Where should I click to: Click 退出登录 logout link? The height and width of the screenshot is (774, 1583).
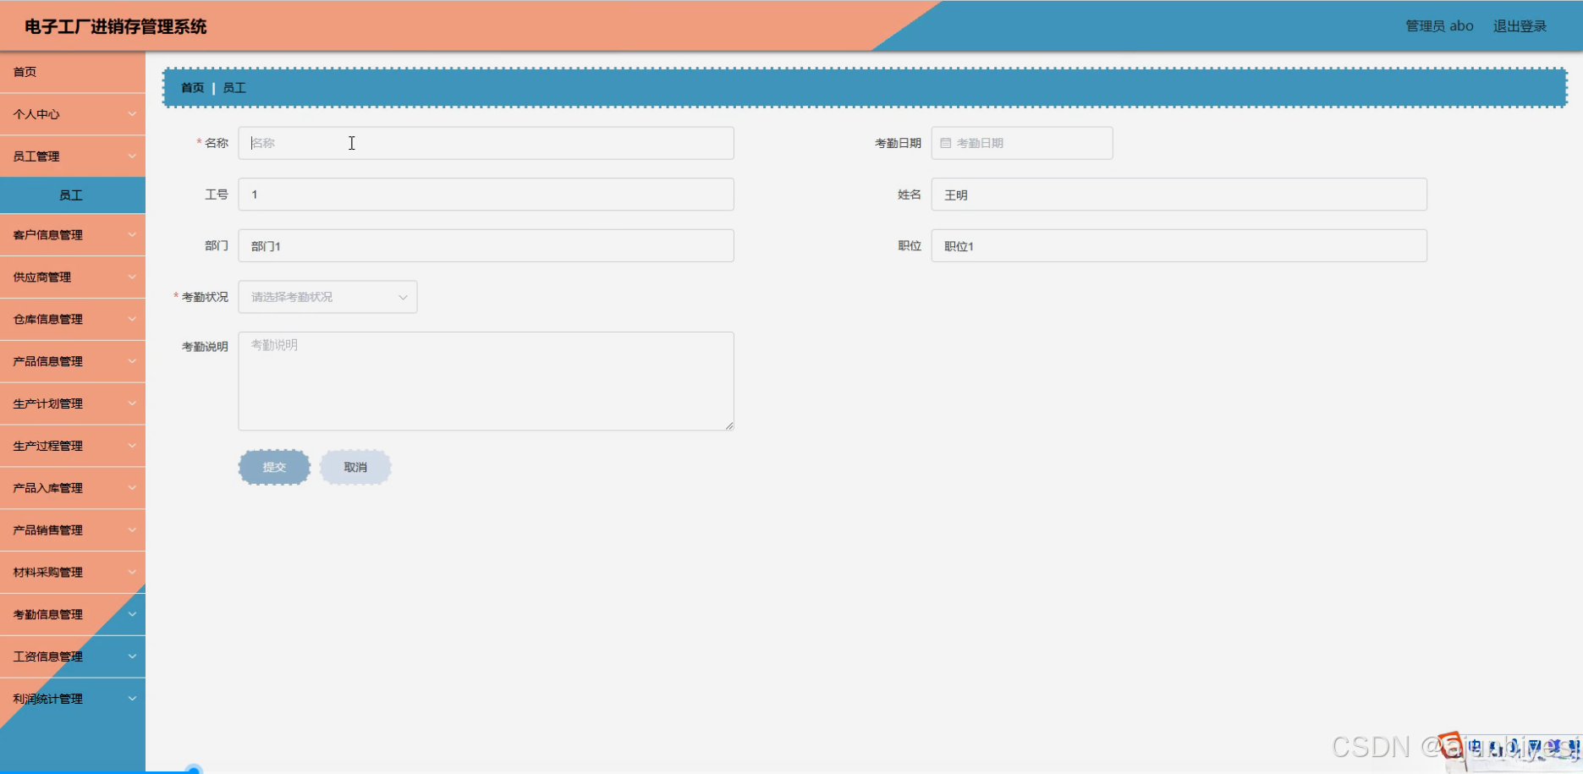1520,26
